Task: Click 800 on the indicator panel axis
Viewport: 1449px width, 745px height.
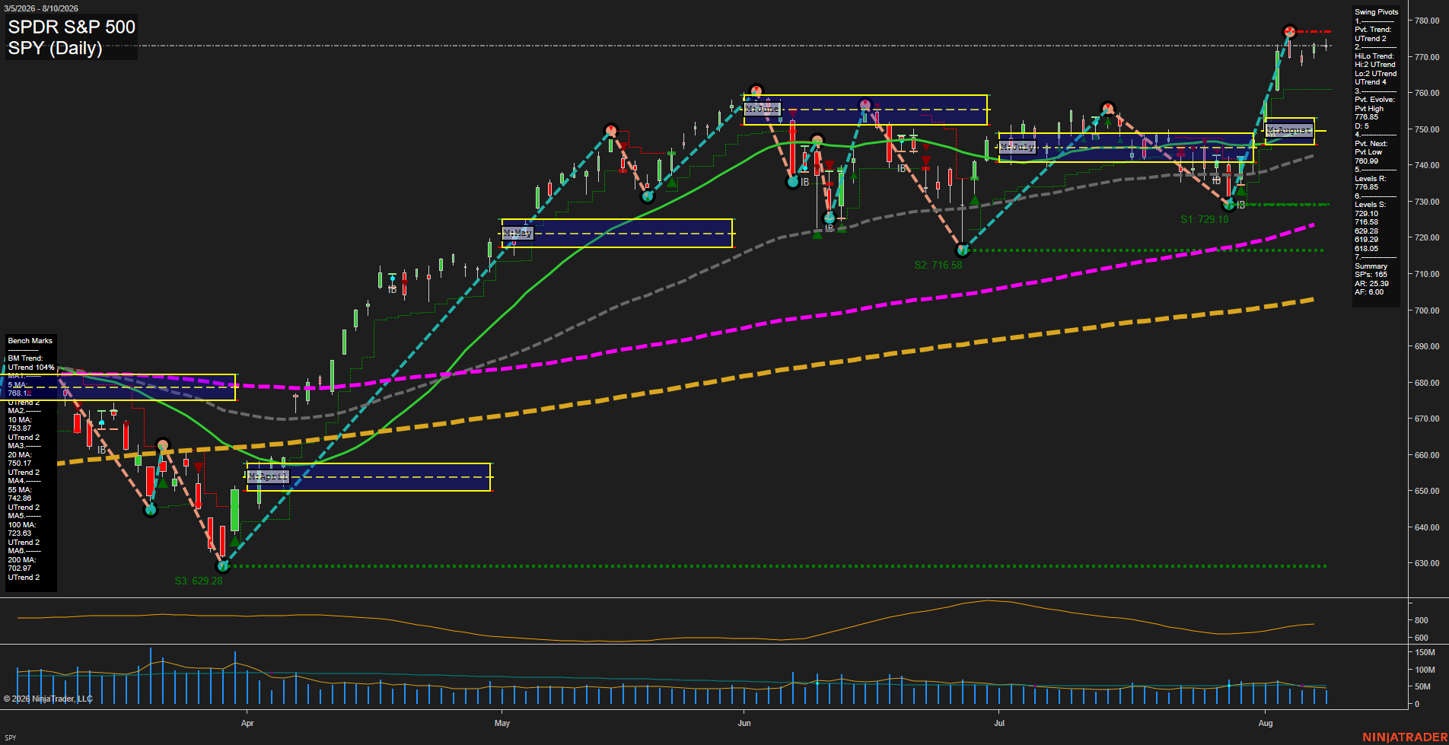Action: pos(1422,621)
